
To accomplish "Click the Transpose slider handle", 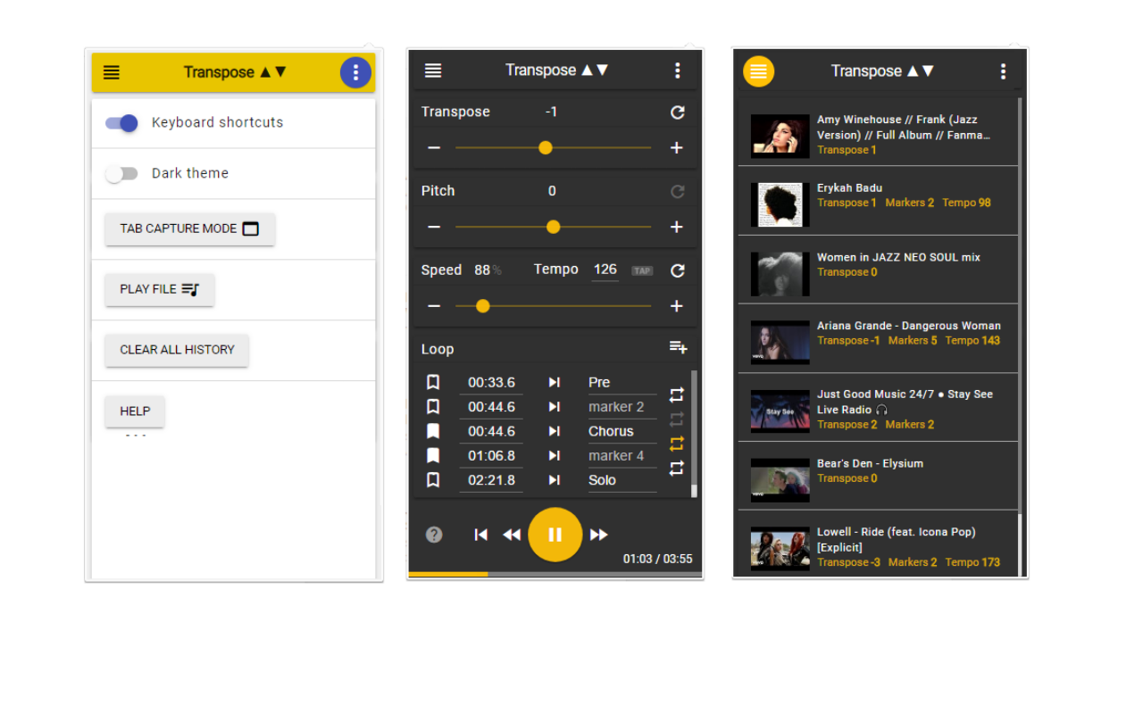I will pyautogui.click(x=546, y=147).
